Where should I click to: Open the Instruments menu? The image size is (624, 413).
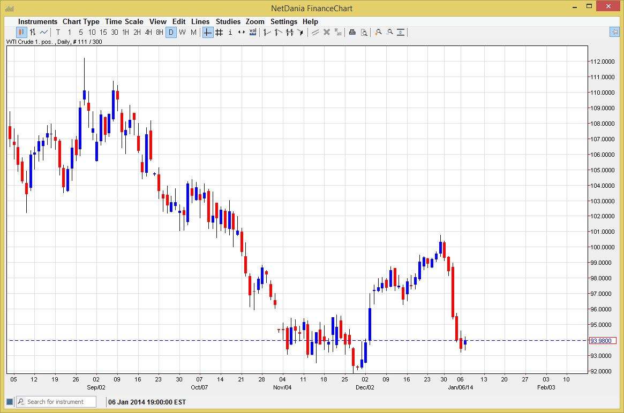[37, 21]
